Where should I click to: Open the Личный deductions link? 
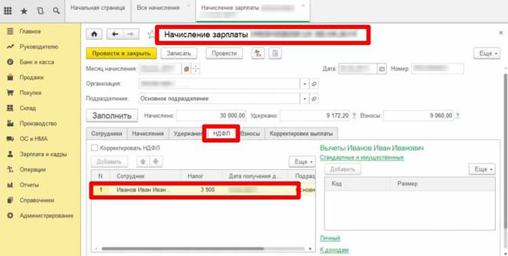[330, 238]
